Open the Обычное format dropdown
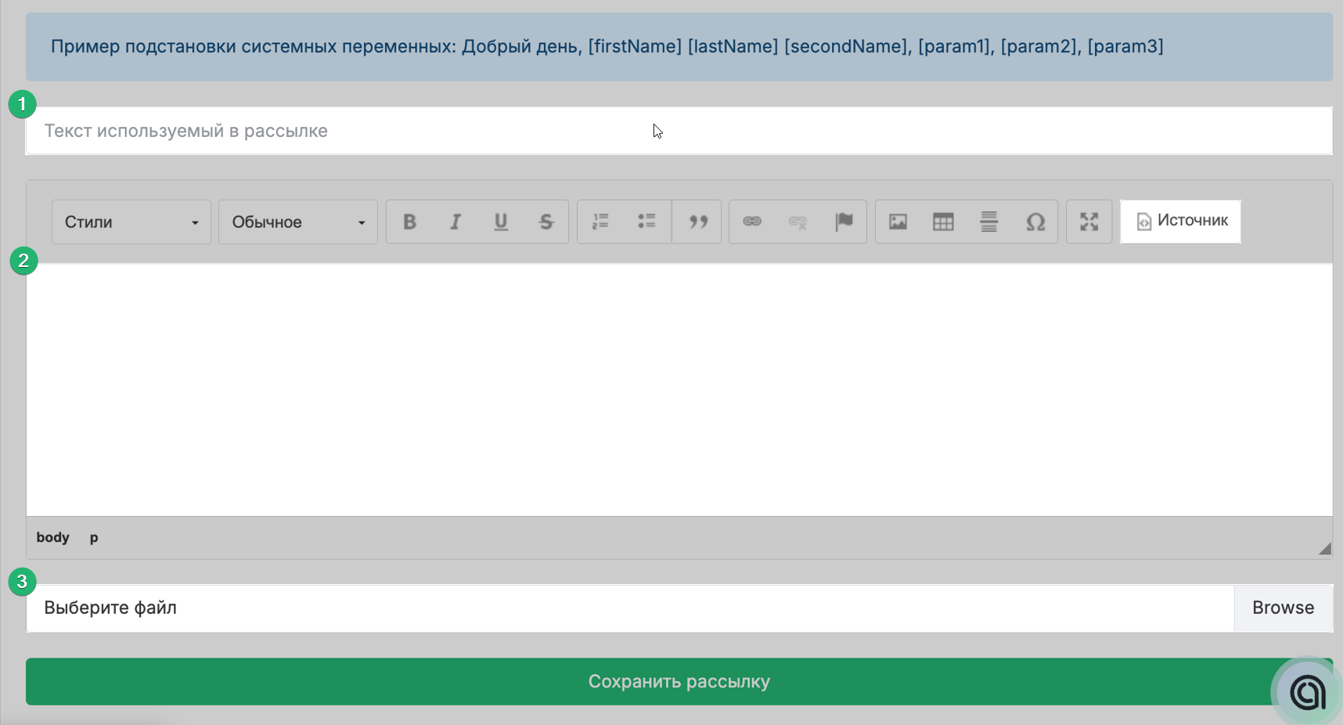The image size is (1343, 725). click(x=298, y=222)
